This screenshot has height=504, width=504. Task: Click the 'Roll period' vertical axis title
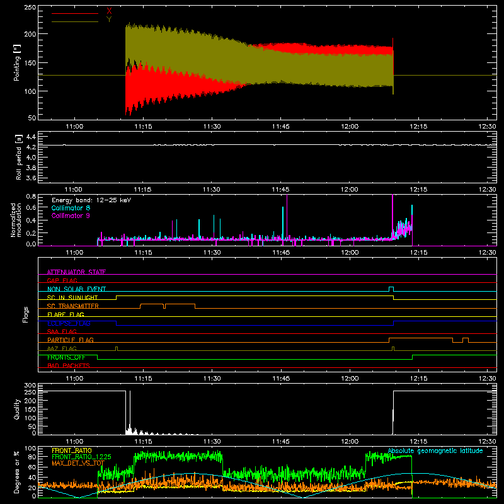(x=18, y=157)
